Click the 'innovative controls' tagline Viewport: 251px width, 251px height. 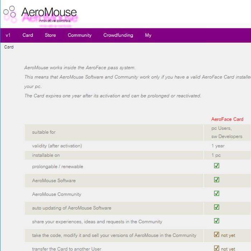click(x=55, y=21)
